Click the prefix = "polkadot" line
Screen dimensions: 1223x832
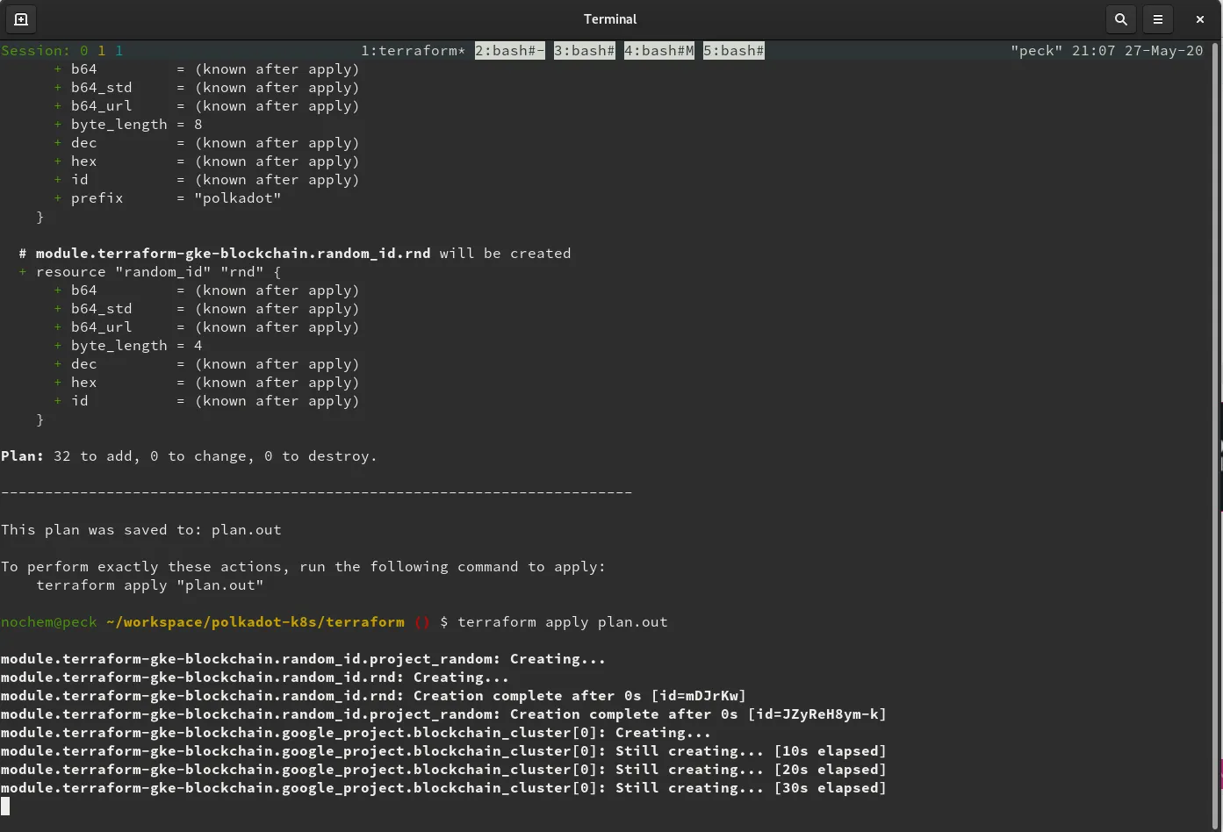[x=168, y=198]
